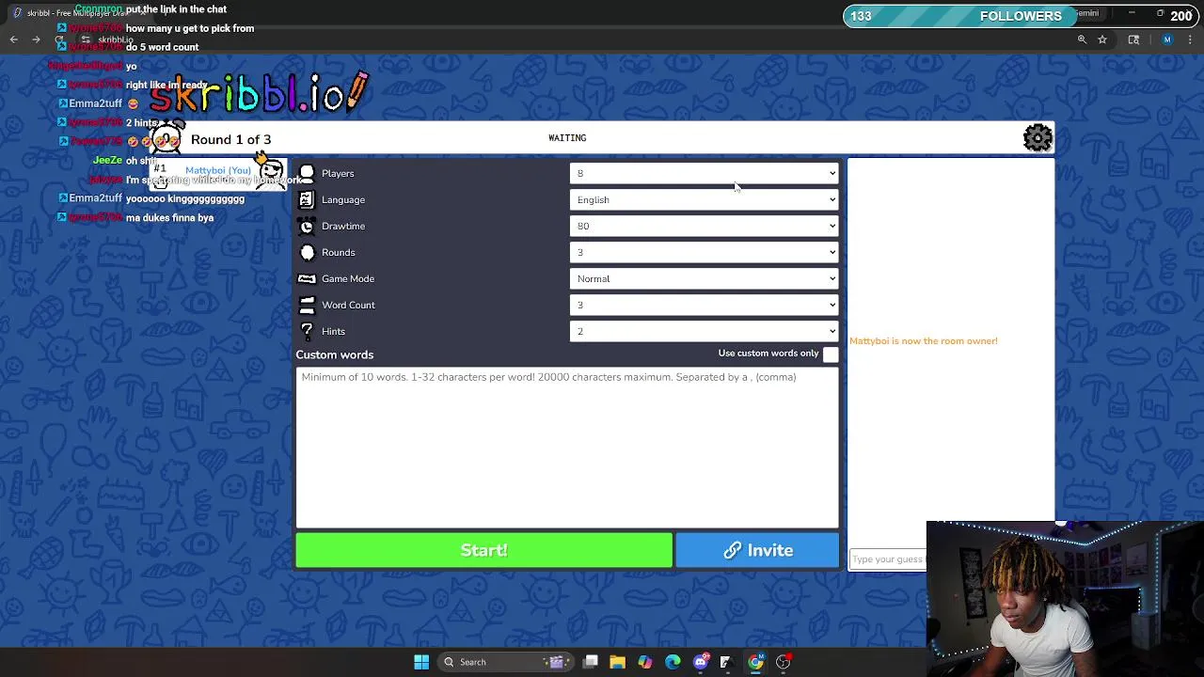Click the skribbl.io logo
Viewport: 1204px width, 677px height.
point(259,92)
